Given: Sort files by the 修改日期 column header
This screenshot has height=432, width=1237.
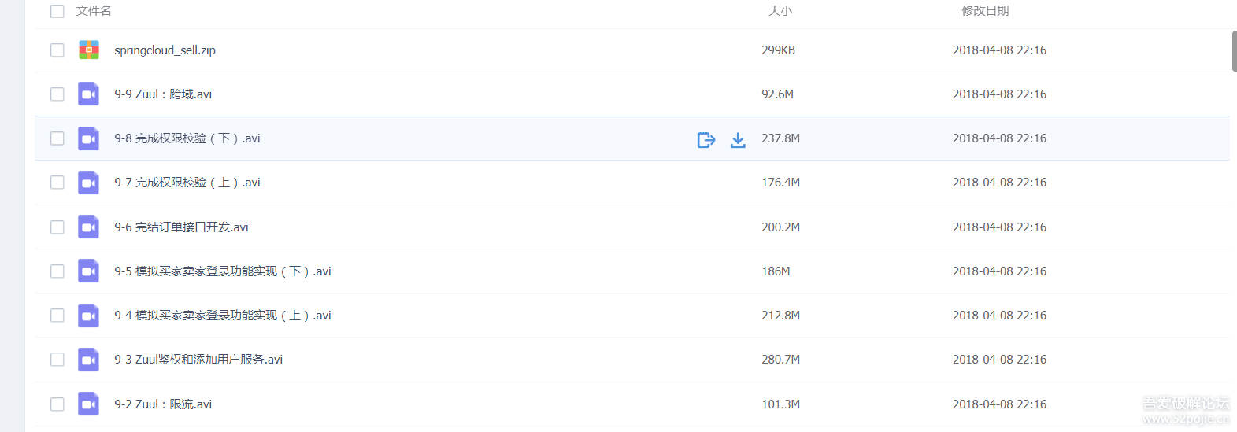Looking at the screenshot, I should tap(985, 11).
